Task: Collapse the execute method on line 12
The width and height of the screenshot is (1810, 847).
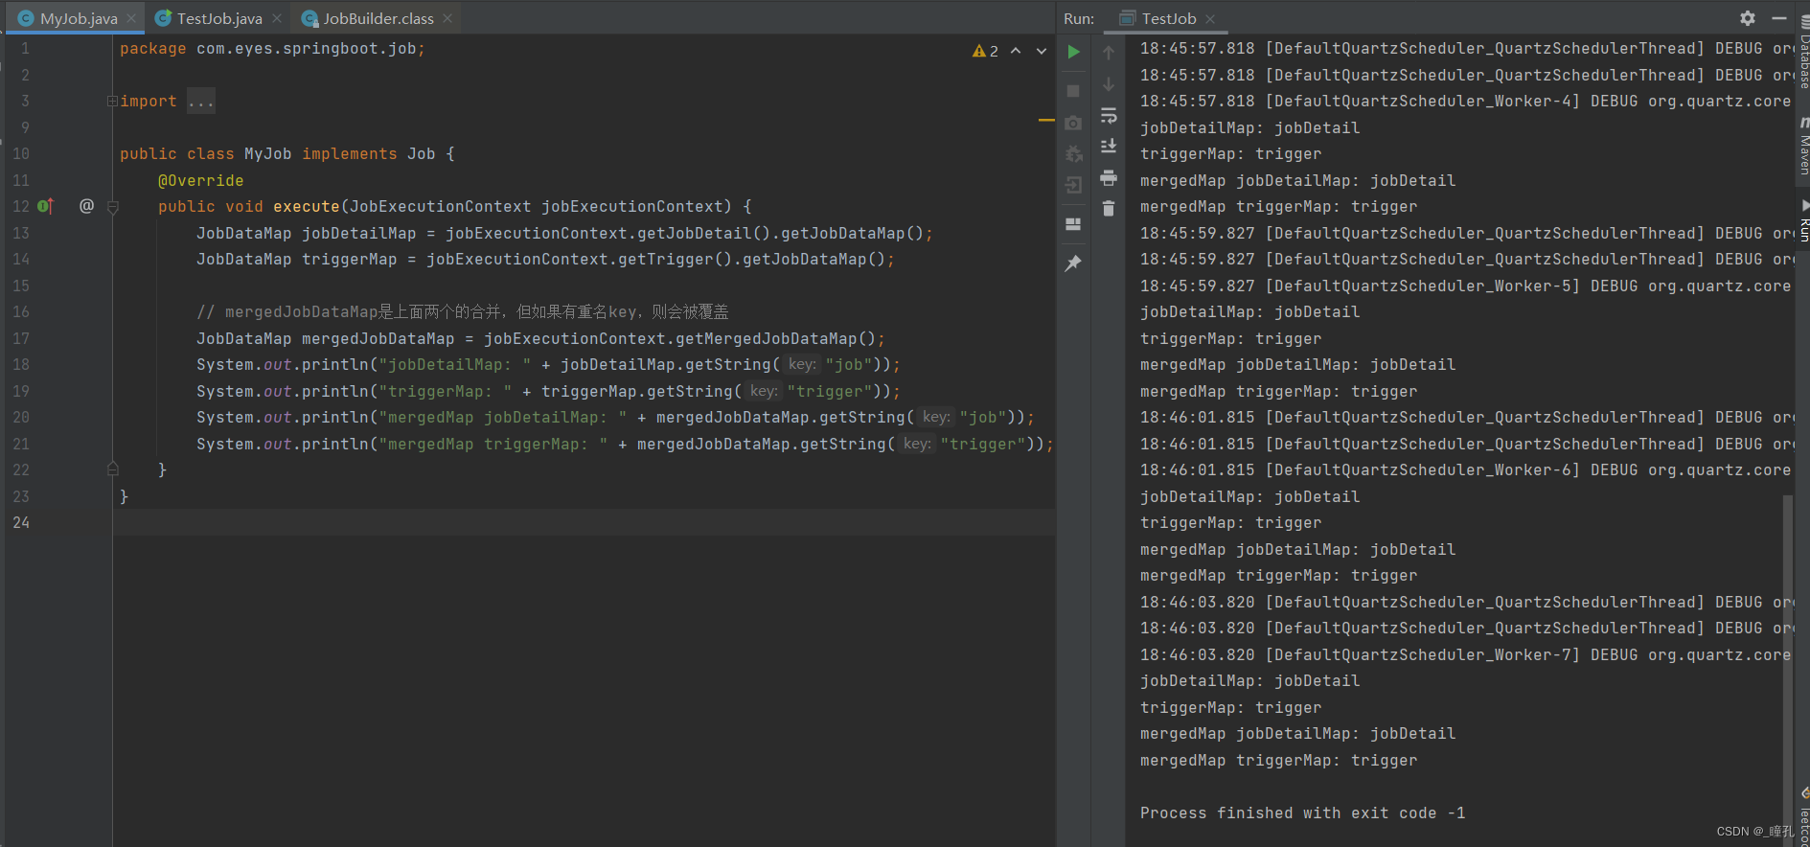Action: 112,207
